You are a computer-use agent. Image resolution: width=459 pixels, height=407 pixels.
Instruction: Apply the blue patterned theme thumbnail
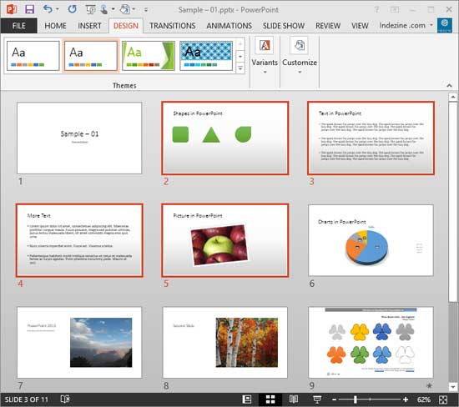pos(206,56)
